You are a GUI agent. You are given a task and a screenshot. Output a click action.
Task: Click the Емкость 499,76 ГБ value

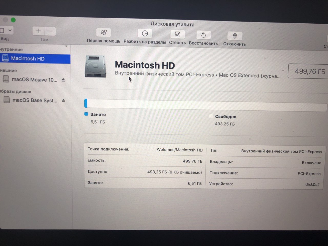pos(192,161)
